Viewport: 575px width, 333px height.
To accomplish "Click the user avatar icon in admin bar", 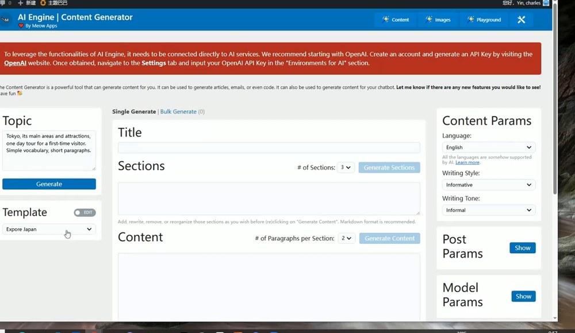I will (546, 3).
